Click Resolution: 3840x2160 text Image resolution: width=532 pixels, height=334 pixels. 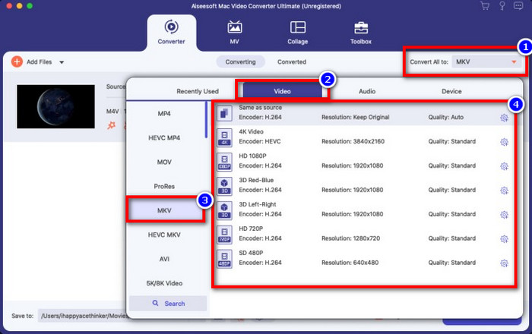click(353, 142)
